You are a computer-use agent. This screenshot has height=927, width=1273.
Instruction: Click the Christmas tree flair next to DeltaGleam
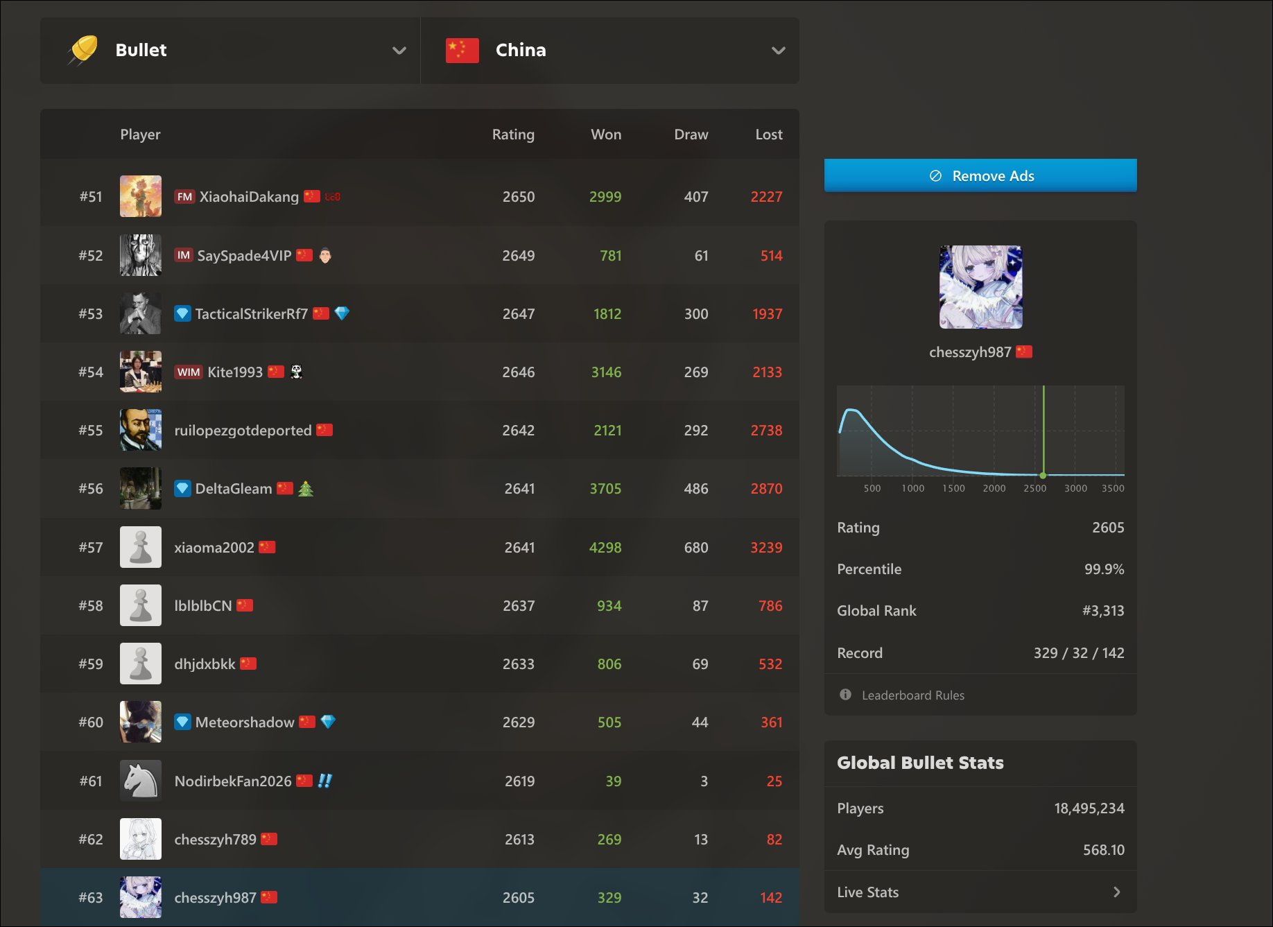coord(306,488)
